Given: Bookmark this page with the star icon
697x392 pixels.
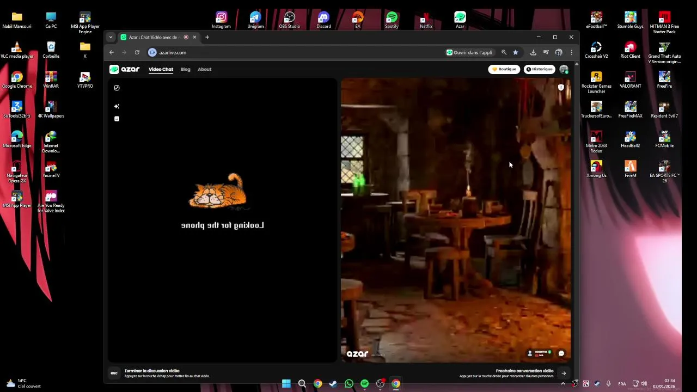Looking at the screenshot, I should pyautogui.click(x=515, y=52).
